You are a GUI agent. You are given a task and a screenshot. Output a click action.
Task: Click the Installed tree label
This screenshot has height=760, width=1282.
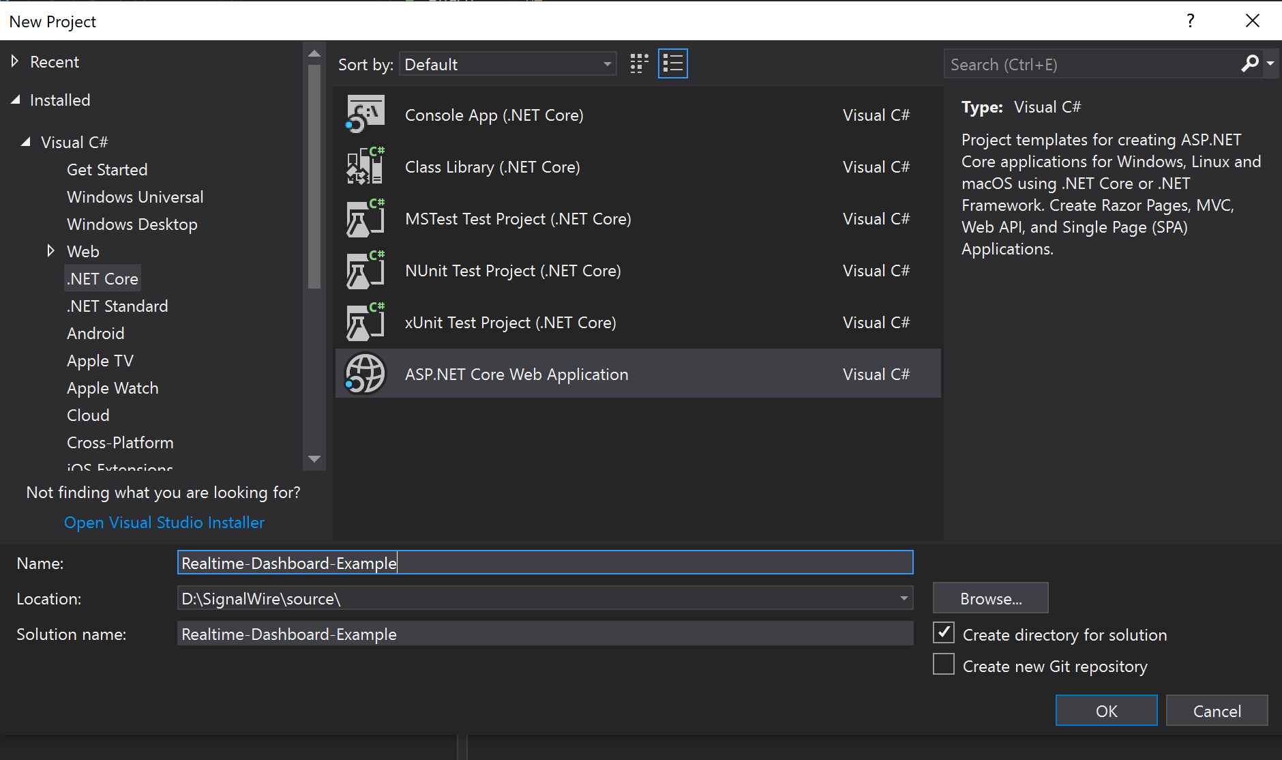click(60, 100)
